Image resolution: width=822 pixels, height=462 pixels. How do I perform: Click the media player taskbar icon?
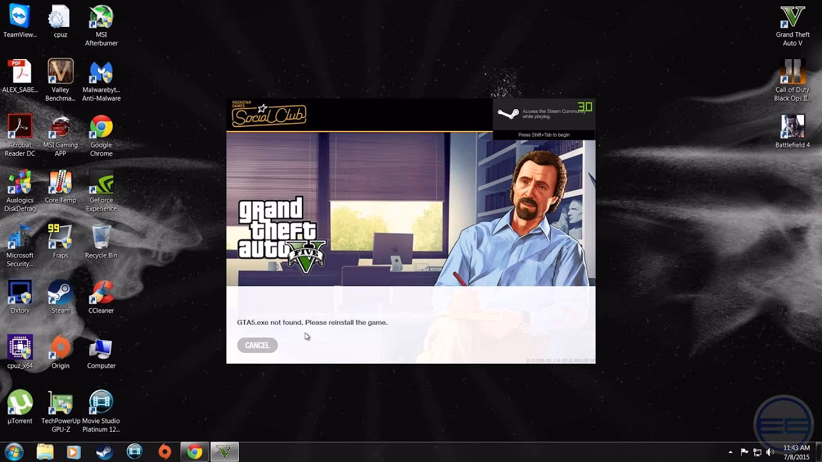click(73, 452)
